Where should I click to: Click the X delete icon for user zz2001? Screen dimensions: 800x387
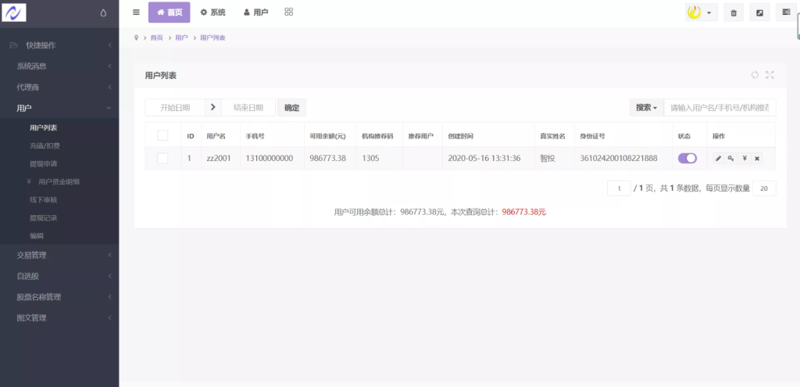point(757,158)
